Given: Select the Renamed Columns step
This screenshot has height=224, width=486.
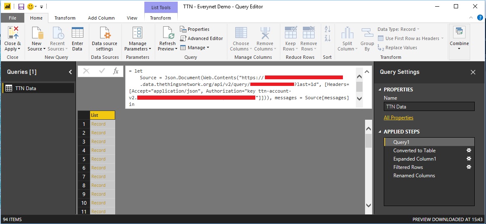Looking at the screenshot, I should [429, 175].
